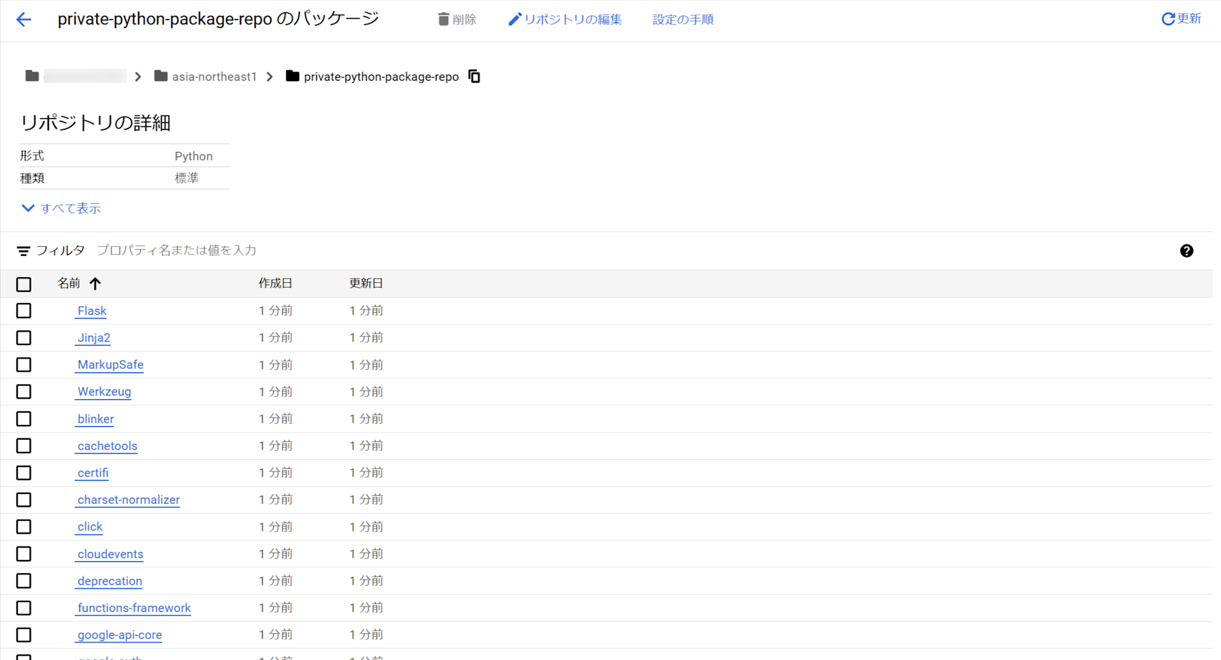Check the cloudevents row checkbox
Screen dimensions: 1221x660
[24, 554]
